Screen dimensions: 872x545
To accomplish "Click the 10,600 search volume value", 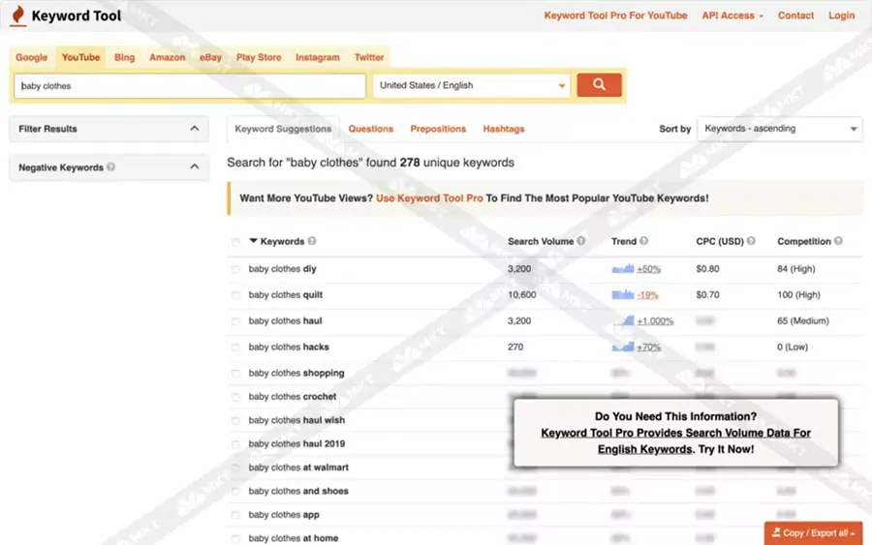I will click(521, 295).
